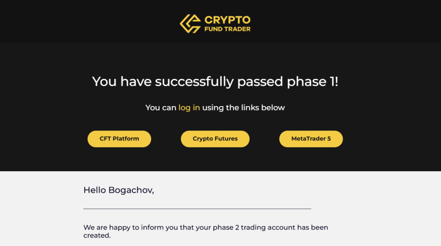Click the word "successfully" in the heading
Screen dimensions: 441x246
pos(195,82)
